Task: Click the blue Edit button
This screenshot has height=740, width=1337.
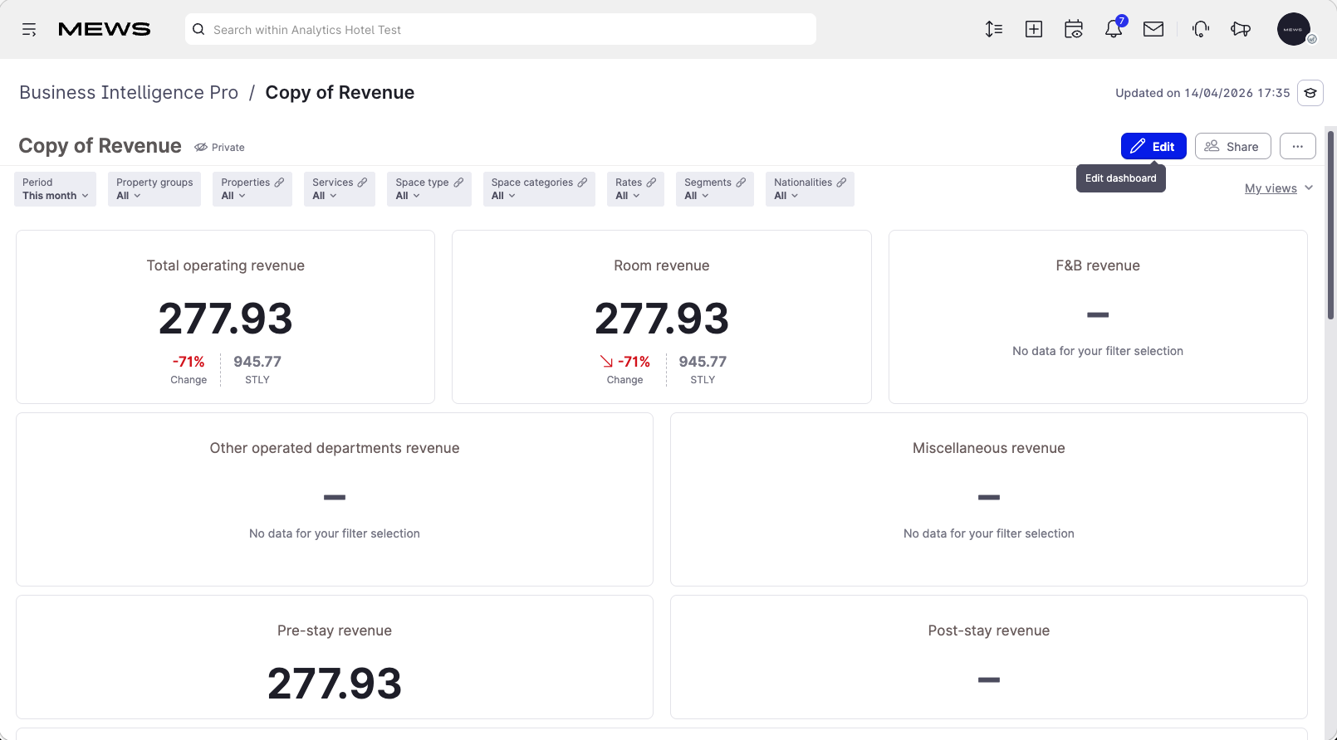Action: point(1153,146)
